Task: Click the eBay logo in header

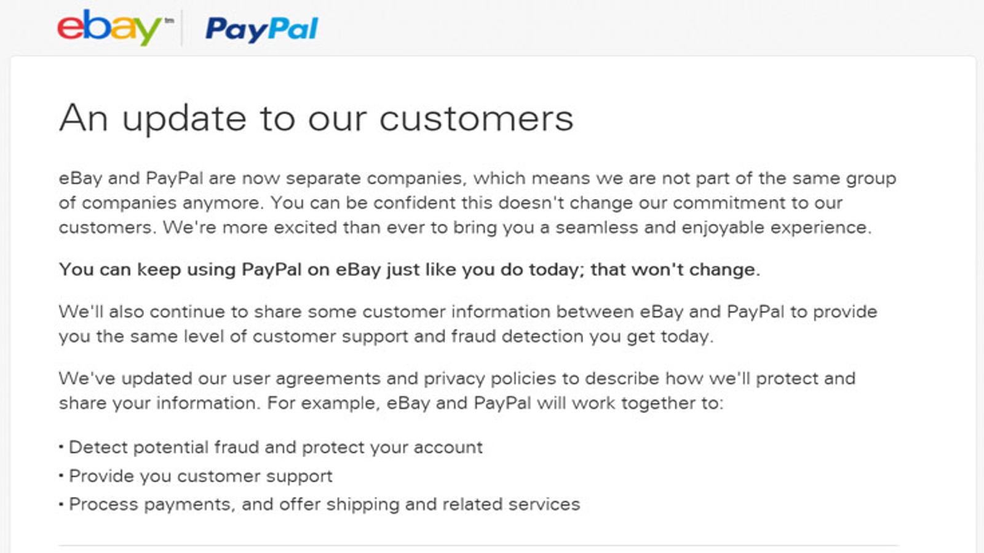Action: [x=109, y=27]
